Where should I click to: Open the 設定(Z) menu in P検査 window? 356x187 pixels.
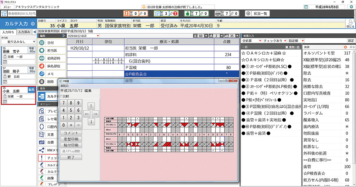64,86
